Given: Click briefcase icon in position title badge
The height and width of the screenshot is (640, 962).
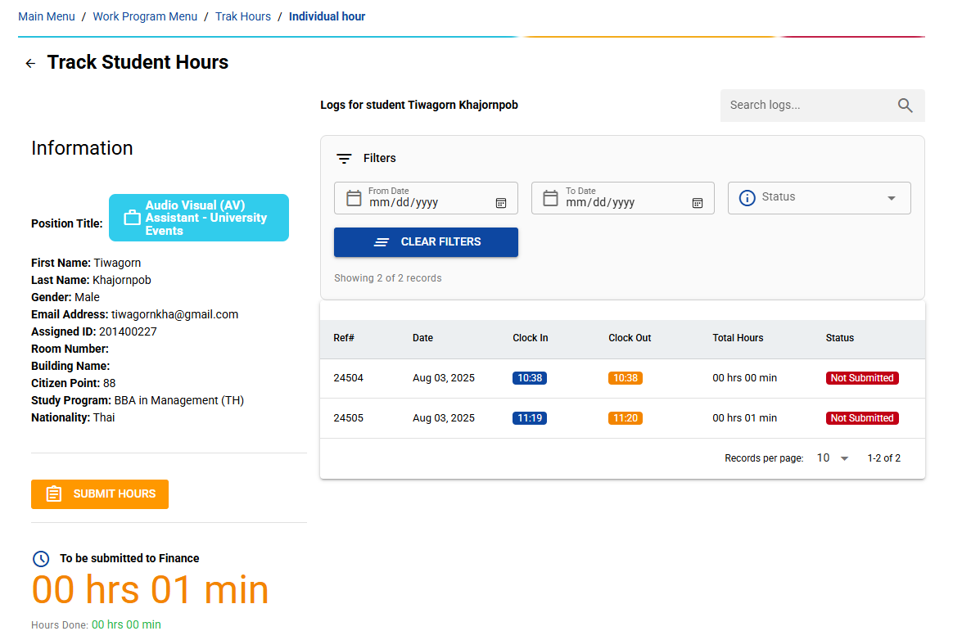Looking at the screenshot, I should coord(131,218).
